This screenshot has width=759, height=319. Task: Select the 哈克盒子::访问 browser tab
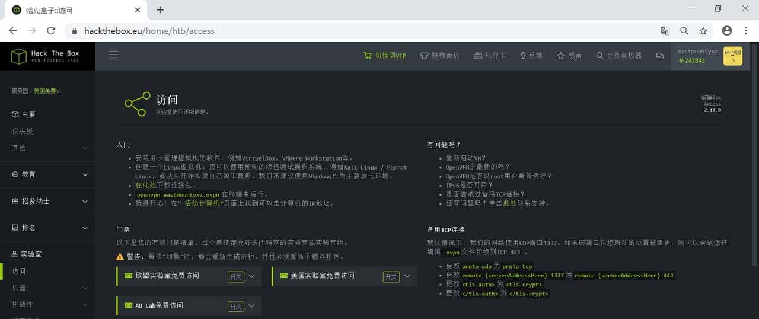click(x=75, y=10)
